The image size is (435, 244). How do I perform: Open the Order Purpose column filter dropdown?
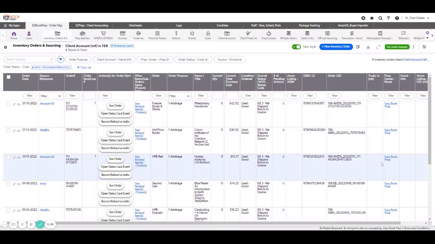[x=179, y=96]
